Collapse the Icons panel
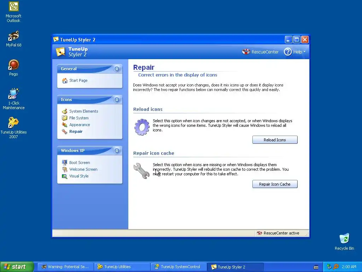Screen dimensions: 362x272 (117, 100)
